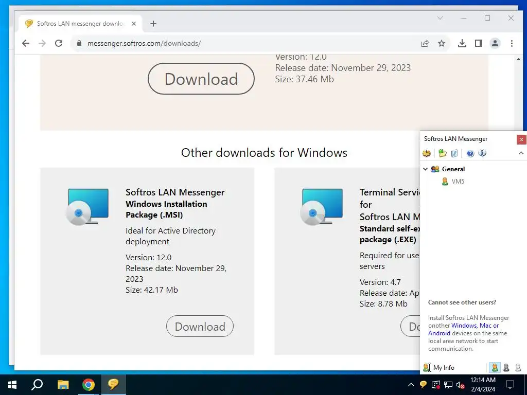Click the large Download button at top

tap(201, 79)
